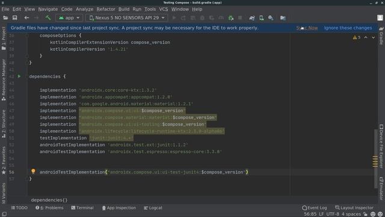
Task: Open the File menu
Action: 5,9
